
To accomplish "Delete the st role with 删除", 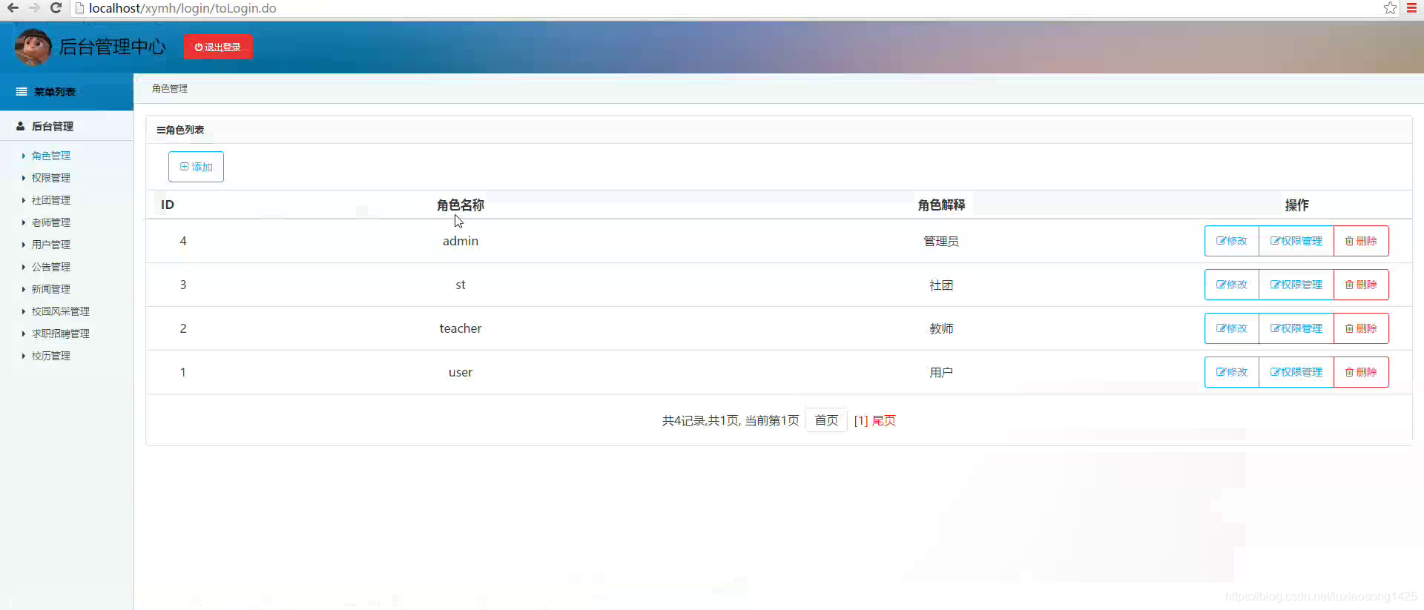I will coord(1361,285).
